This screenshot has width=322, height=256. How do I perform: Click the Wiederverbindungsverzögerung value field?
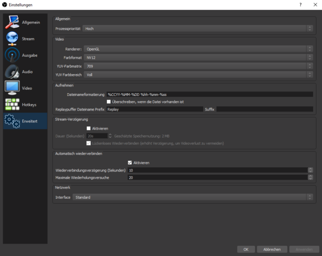point(218,170)
